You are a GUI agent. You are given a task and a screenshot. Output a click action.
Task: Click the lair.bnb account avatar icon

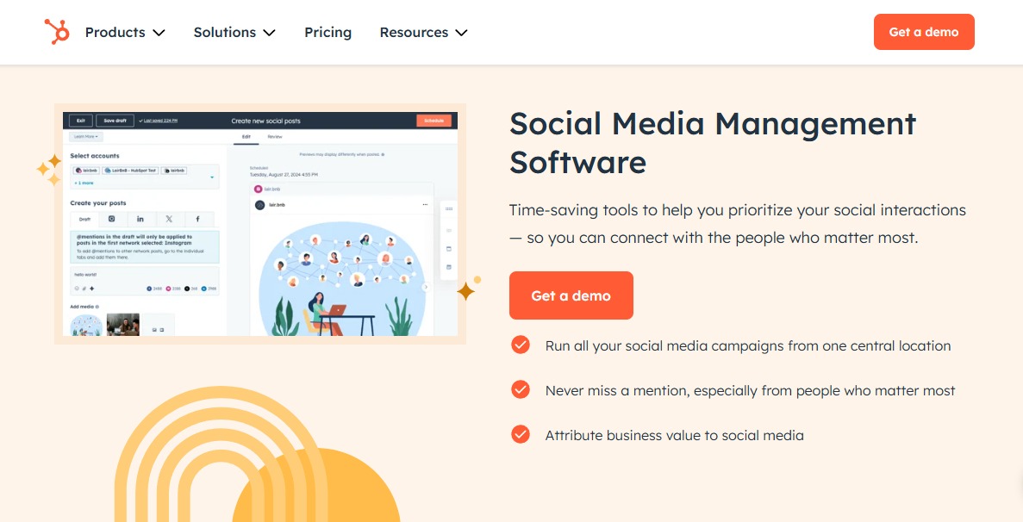(259, 205)
